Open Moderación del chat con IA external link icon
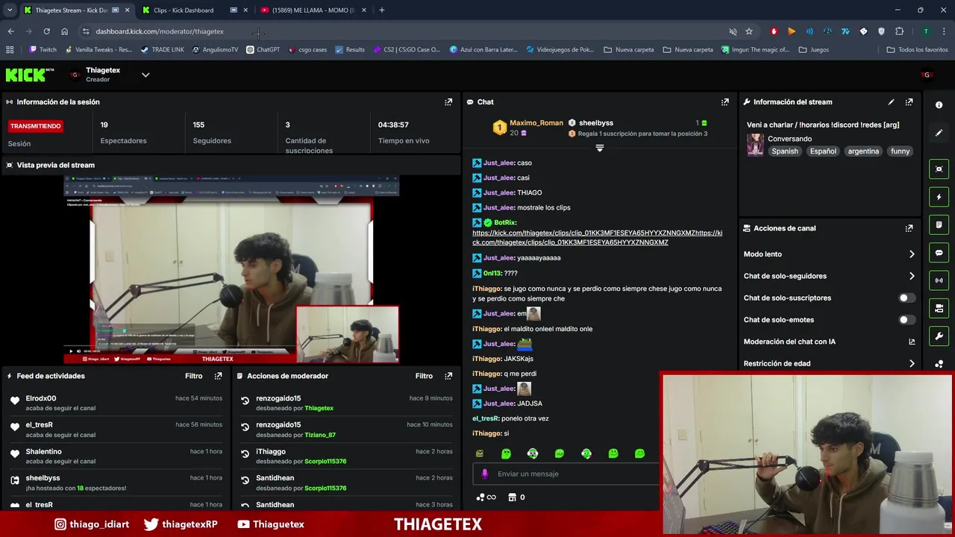Image resolution: width=955 pixels, height=537 pixels. coord(912,342)
